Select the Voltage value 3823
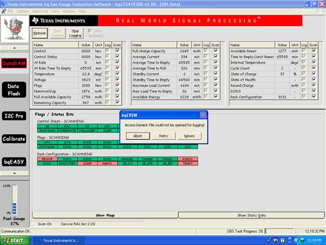 pyautogui.click(x=86, y=79)
